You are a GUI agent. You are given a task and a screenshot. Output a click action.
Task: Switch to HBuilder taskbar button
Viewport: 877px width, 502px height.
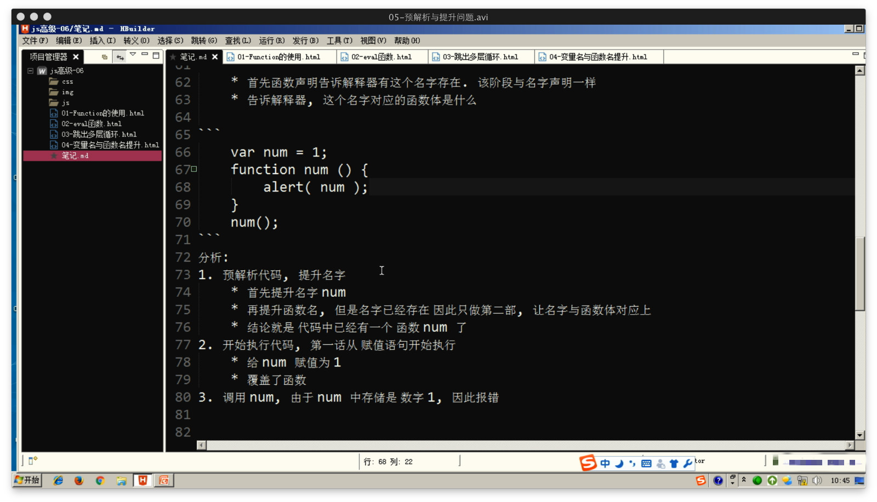(x=143, y=480)
